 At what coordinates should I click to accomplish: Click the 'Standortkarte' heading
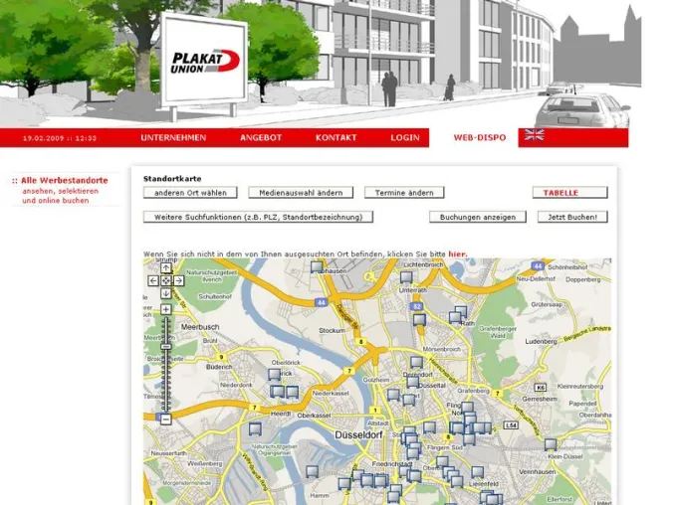[x=172, y=179]
